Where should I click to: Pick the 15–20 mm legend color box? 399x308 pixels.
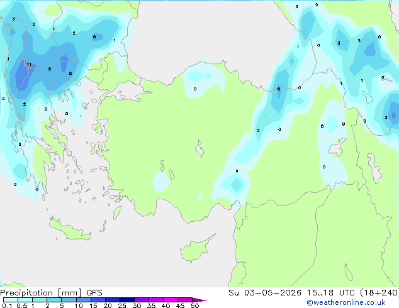(98, 300)
